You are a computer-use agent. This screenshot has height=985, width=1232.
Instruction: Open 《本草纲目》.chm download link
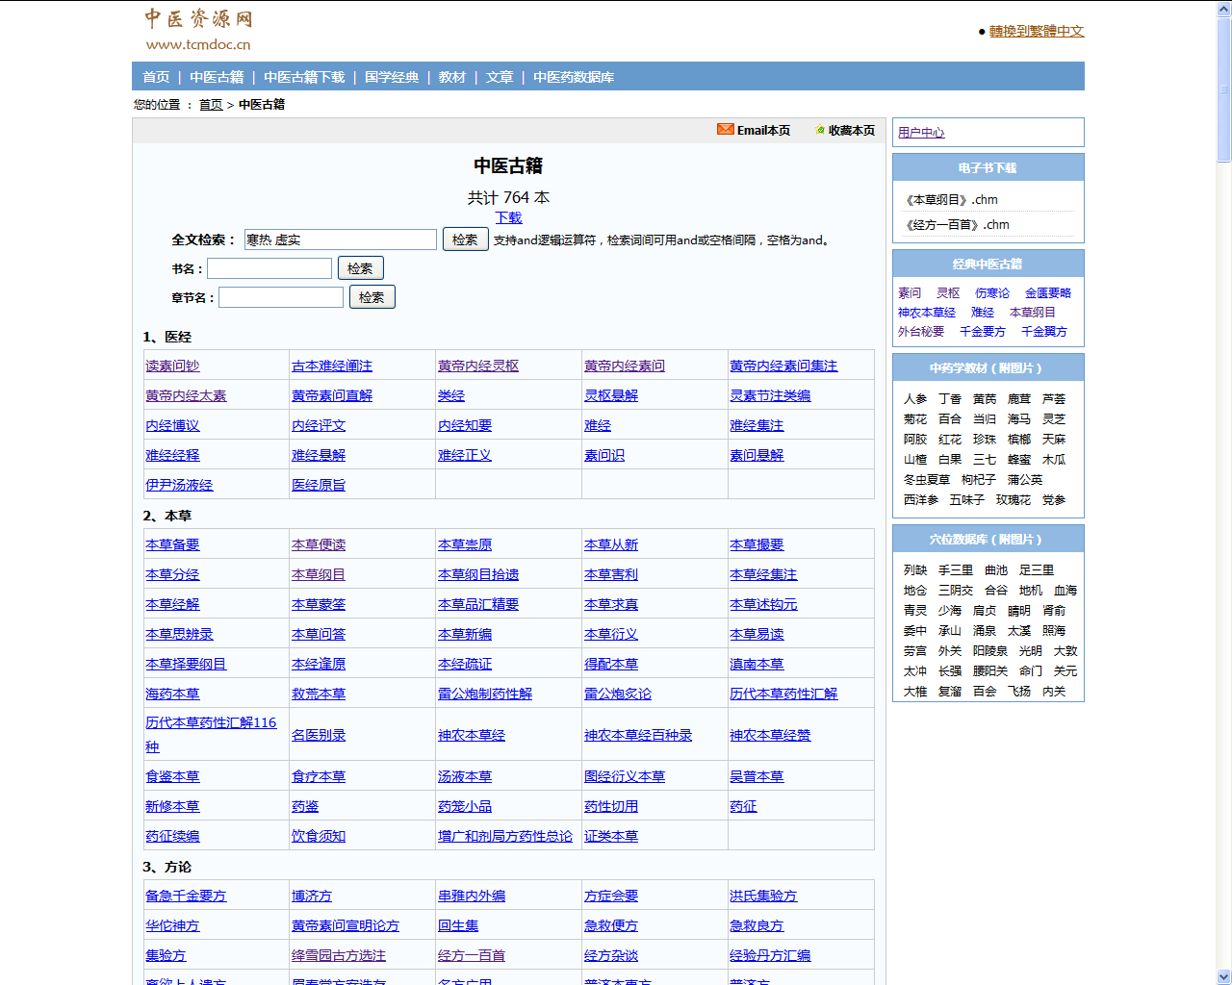[x=950, y=200]
